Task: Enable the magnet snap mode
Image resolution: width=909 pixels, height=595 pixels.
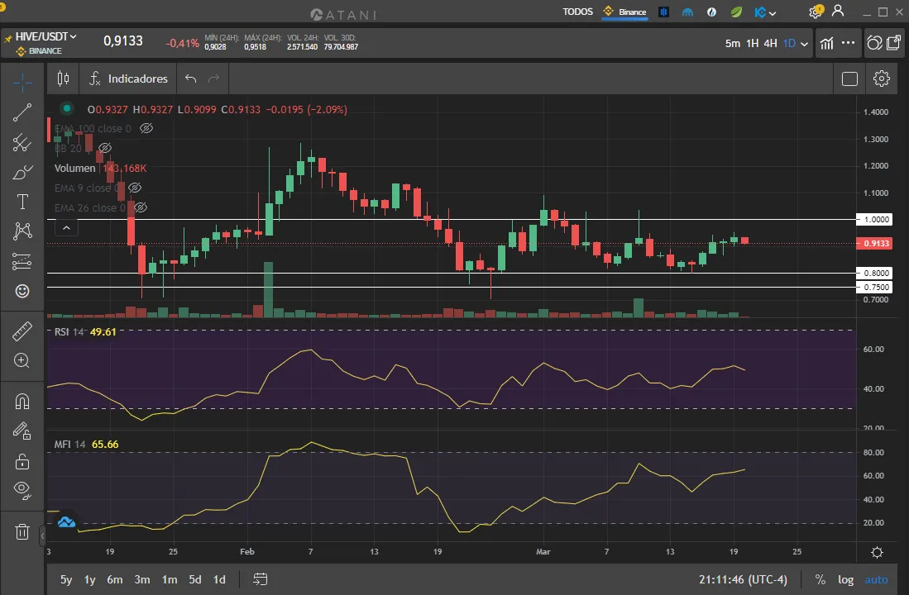Action: (22, 402)
